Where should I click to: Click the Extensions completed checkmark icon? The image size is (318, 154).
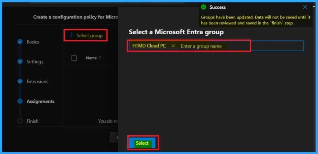coord(20,82)
